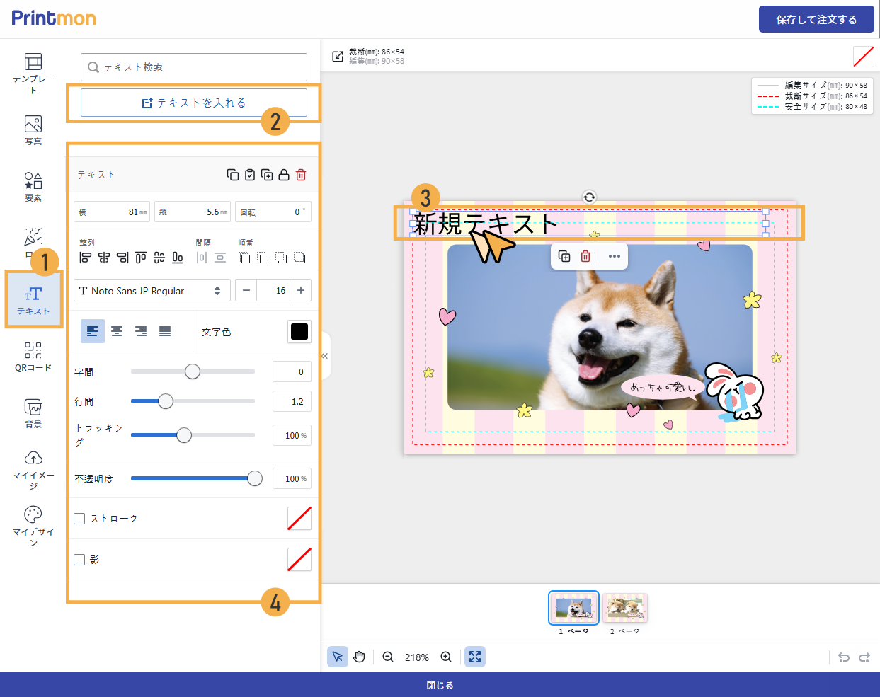Click the undo arrow icon

click(x=844, y=657)
